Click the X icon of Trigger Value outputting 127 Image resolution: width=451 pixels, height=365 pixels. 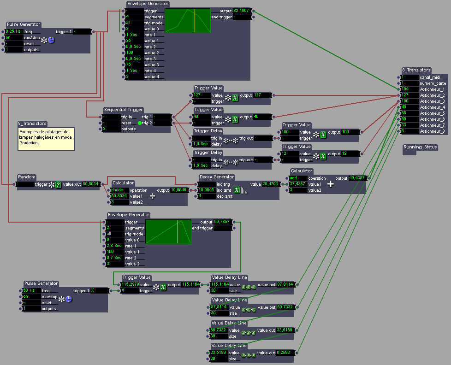[234, 98]
